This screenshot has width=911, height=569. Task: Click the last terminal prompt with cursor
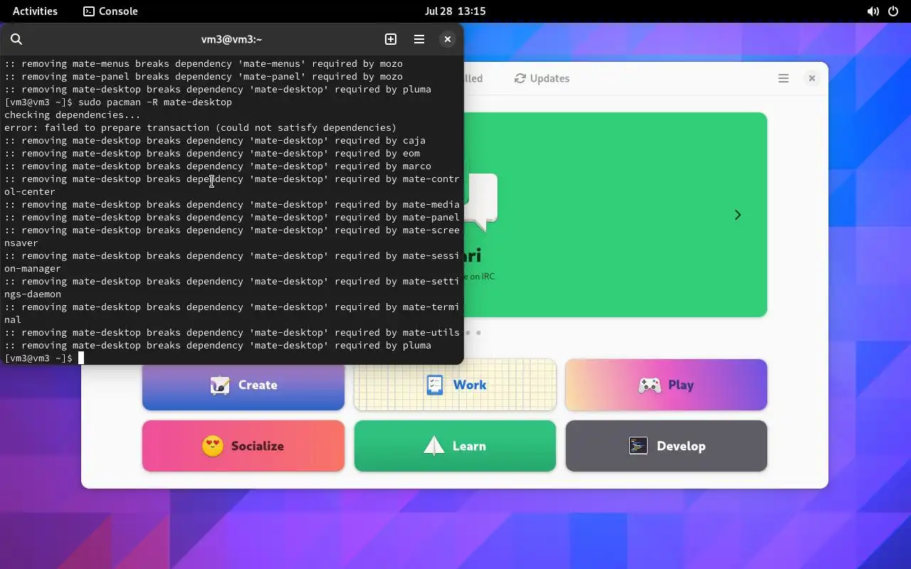44,358
